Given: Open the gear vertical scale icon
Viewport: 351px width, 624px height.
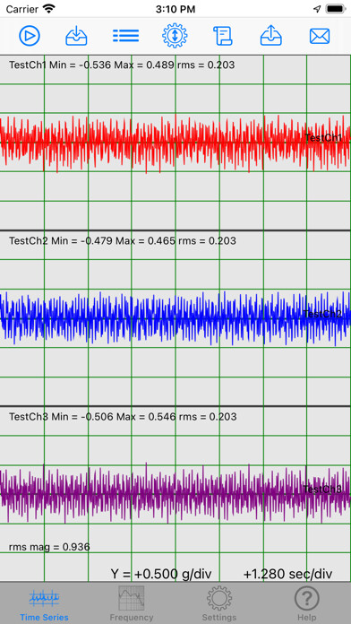Looking at the screenshot, I should 175,36.
